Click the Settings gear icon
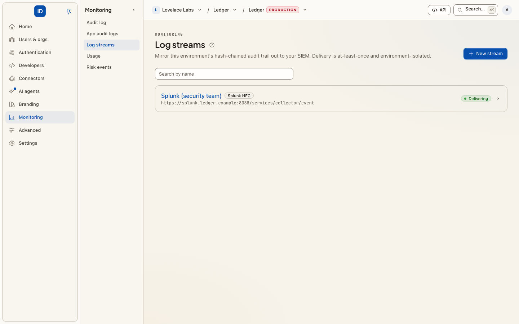 [12, 143]
